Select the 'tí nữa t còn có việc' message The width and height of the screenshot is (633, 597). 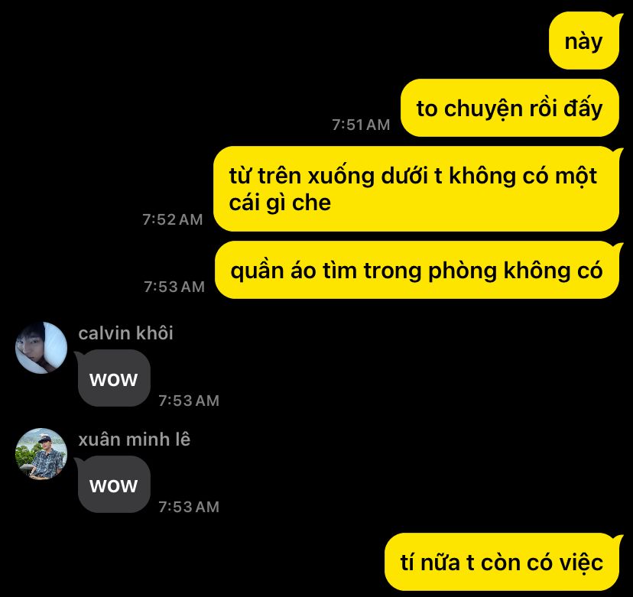[x=502, y=562]
